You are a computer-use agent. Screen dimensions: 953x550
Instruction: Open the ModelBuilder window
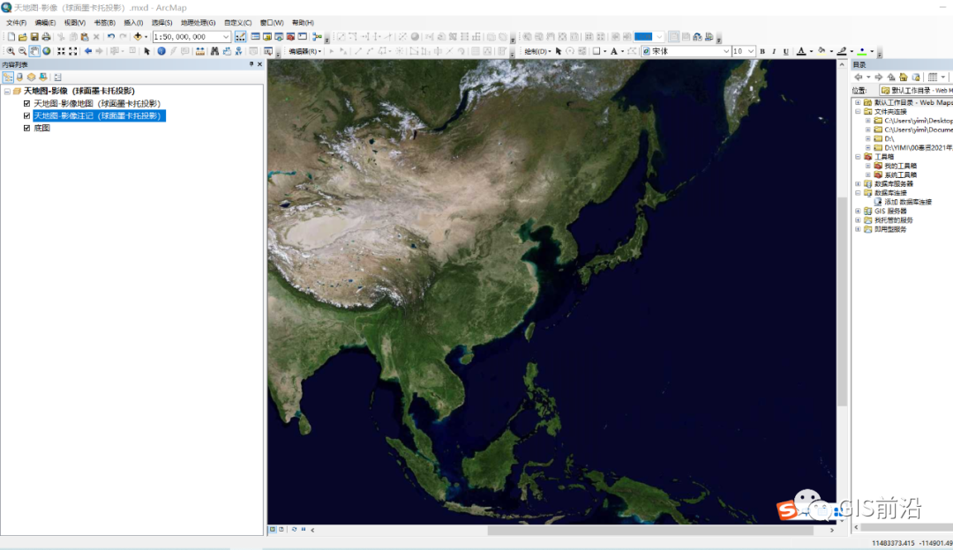tap(318, 37)
